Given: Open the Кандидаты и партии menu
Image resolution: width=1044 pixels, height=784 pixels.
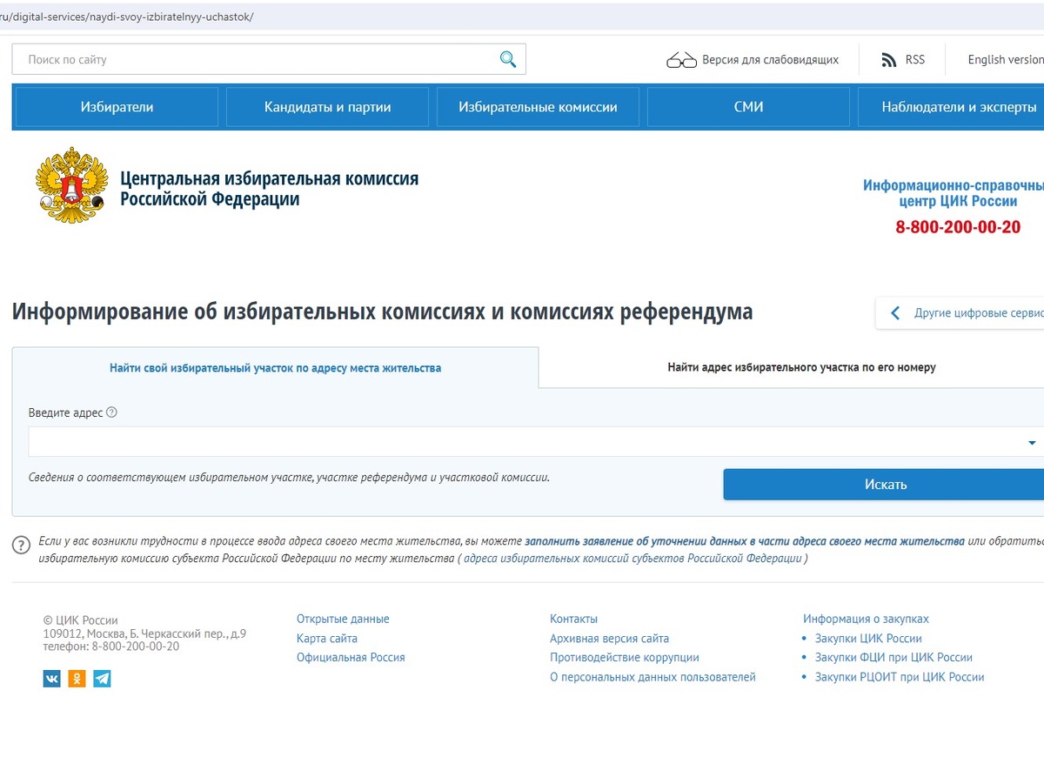Looking at the screenshot, I should (x=327, y=107).
